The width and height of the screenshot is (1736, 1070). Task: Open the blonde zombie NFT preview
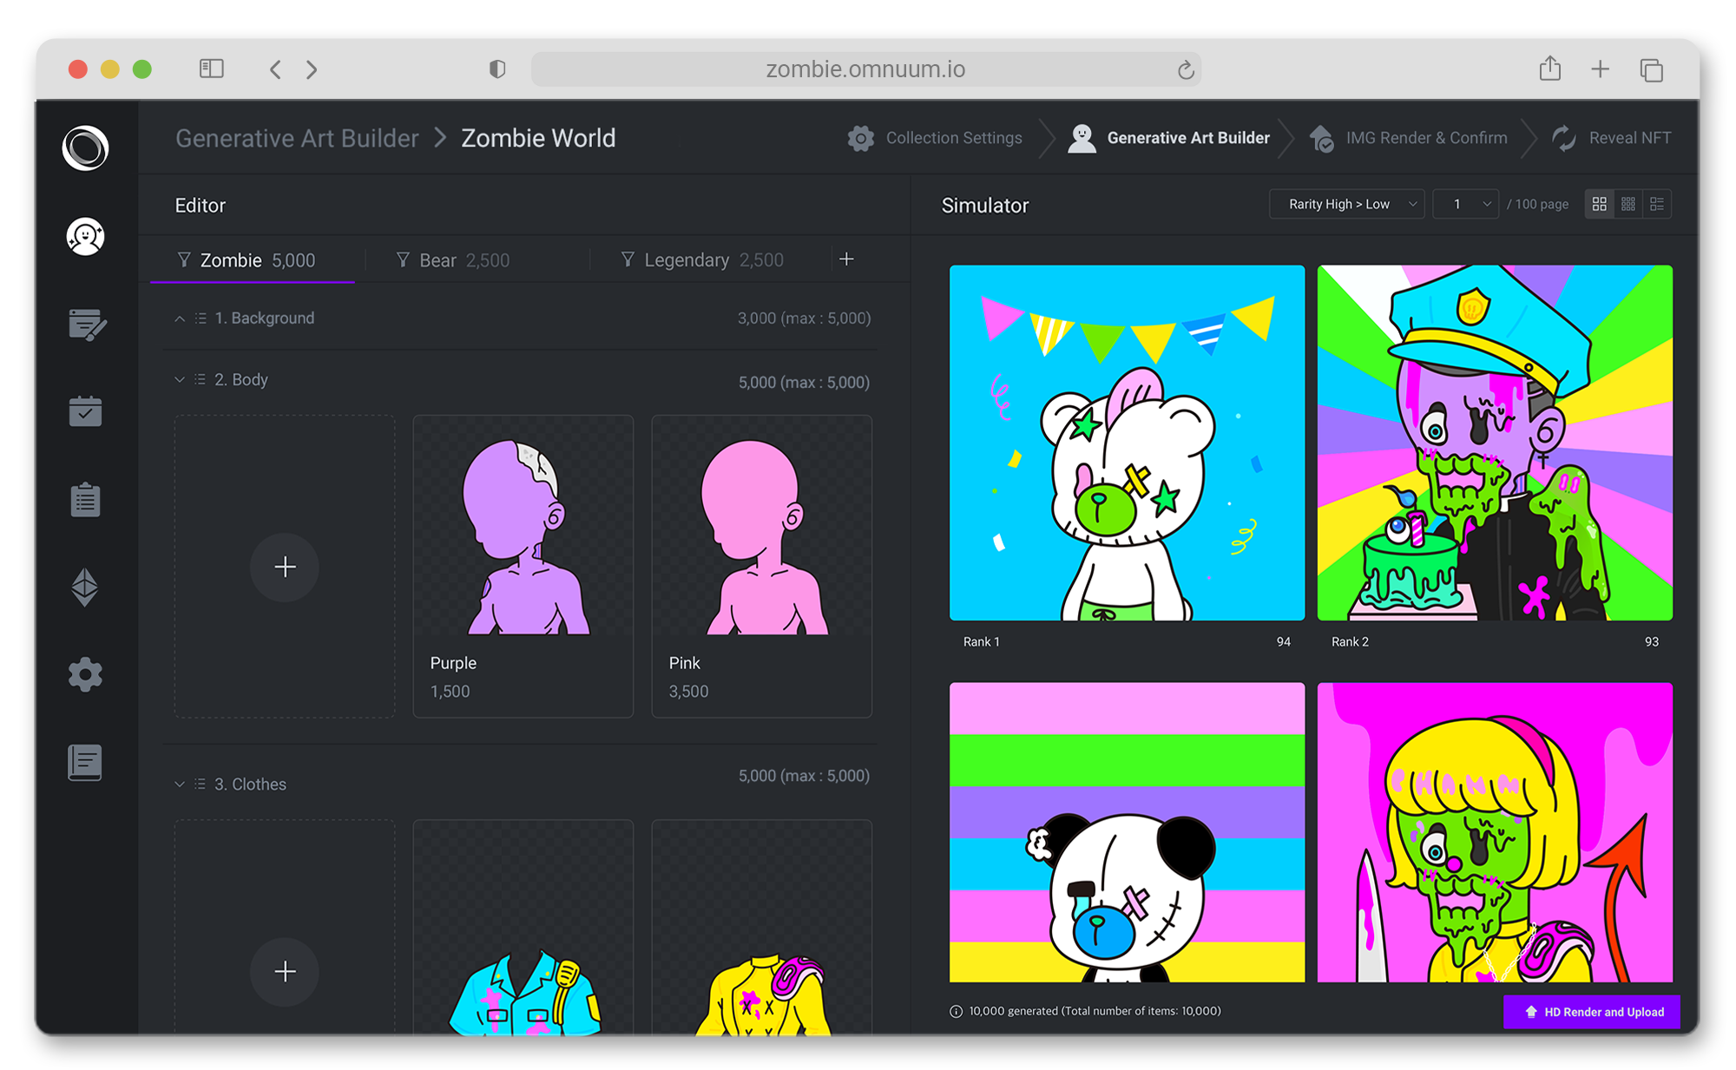coord(1495,832)
